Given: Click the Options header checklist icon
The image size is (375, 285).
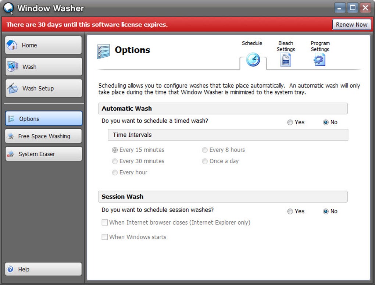Looking at the screenshot, I should [x=103, y=51].
